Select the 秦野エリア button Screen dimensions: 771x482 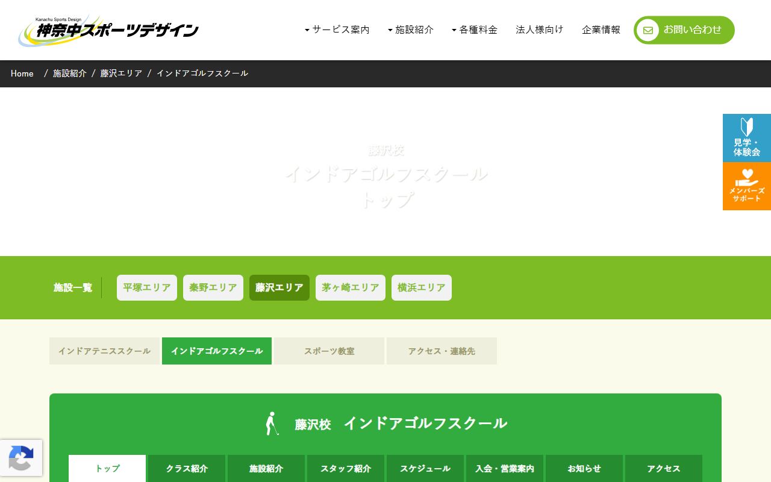coord(213,288)
